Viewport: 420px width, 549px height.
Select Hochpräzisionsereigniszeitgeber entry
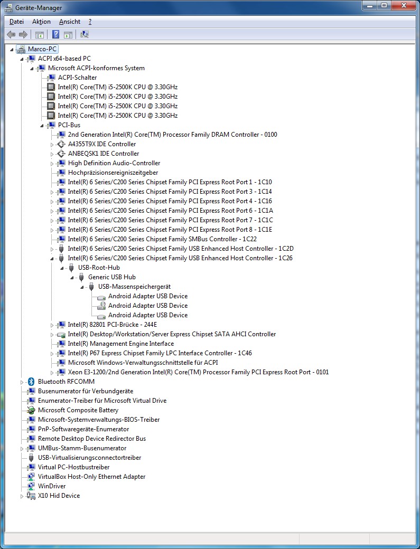coord(113,172)
